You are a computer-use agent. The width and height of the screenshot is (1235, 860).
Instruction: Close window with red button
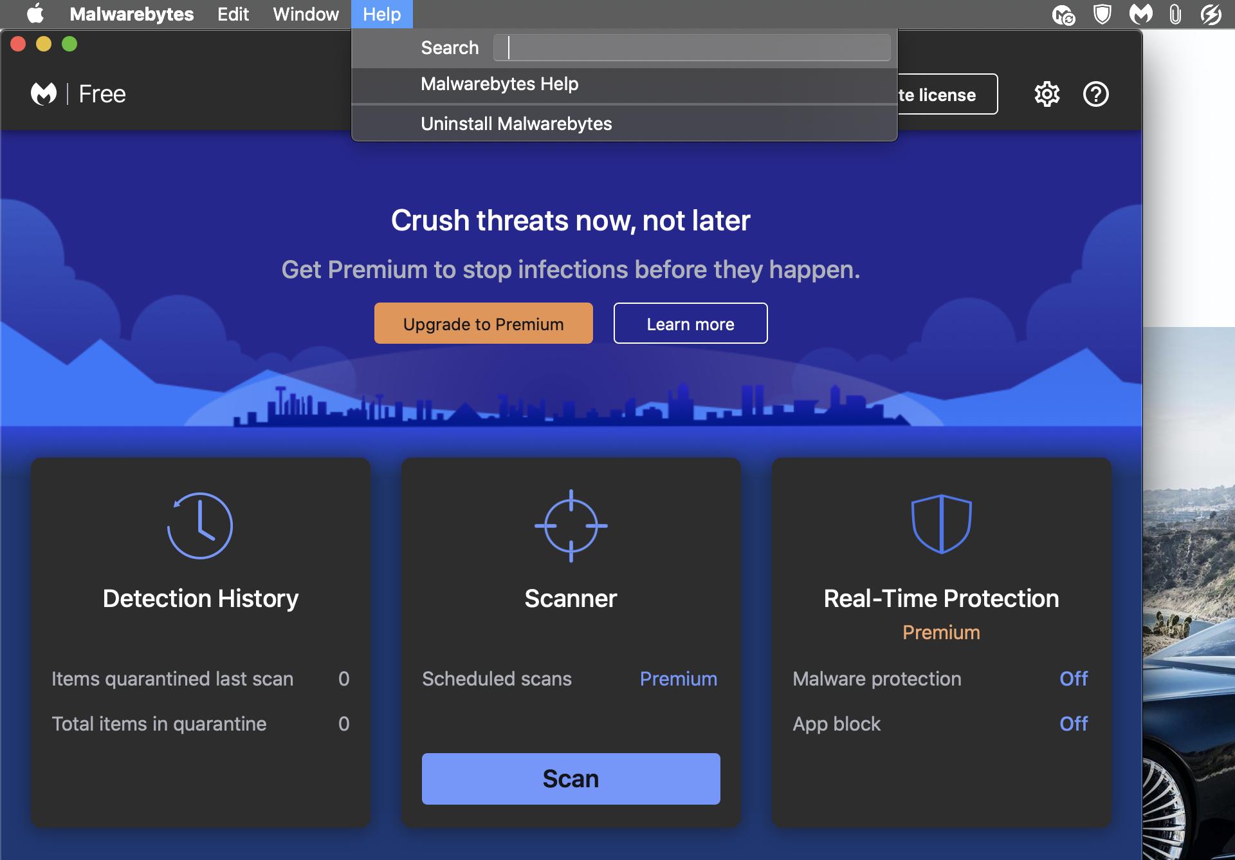click(x=18, y=44)
